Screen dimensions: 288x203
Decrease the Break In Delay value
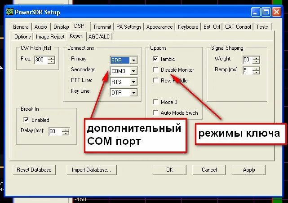tap(66, 134)
